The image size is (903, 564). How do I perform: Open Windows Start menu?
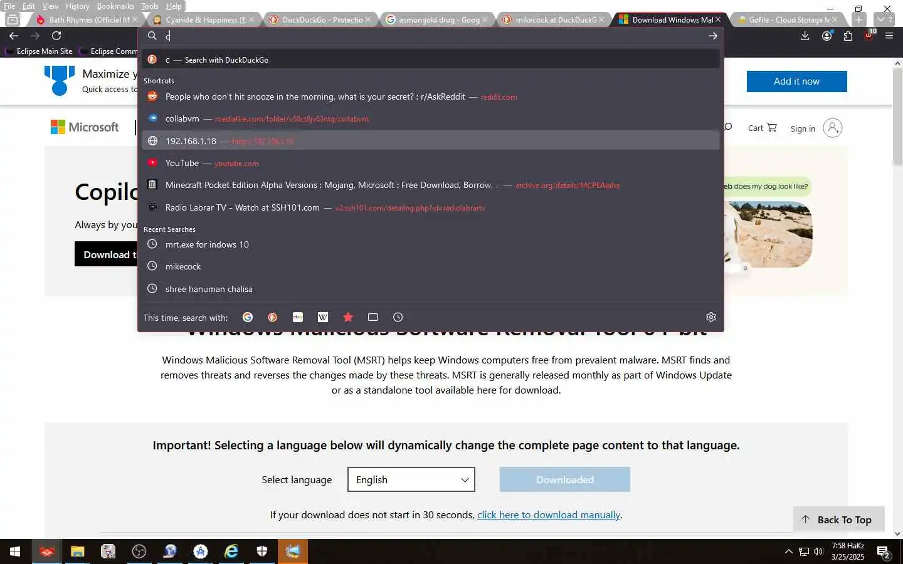(x=15, y=551)
